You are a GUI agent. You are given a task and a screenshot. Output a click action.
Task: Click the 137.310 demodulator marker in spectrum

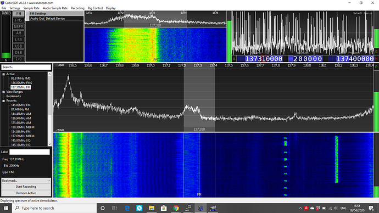199,129
